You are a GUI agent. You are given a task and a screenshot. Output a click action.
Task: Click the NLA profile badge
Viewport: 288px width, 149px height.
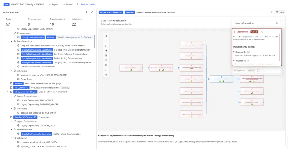[6, 4]
